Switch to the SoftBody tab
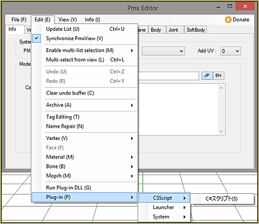 196,30
